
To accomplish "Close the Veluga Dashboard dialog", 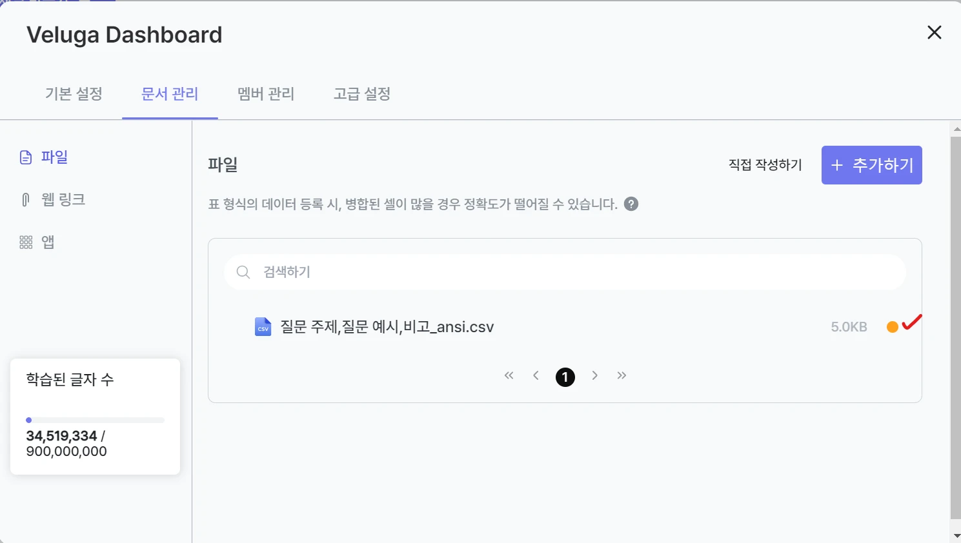I will (934, 32).
